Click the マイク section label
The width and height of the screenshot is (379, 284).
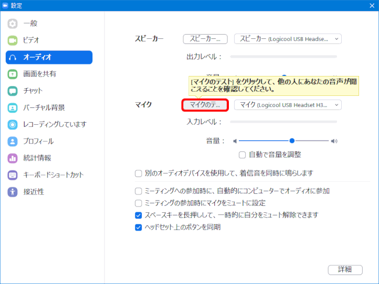coord(143,105)
